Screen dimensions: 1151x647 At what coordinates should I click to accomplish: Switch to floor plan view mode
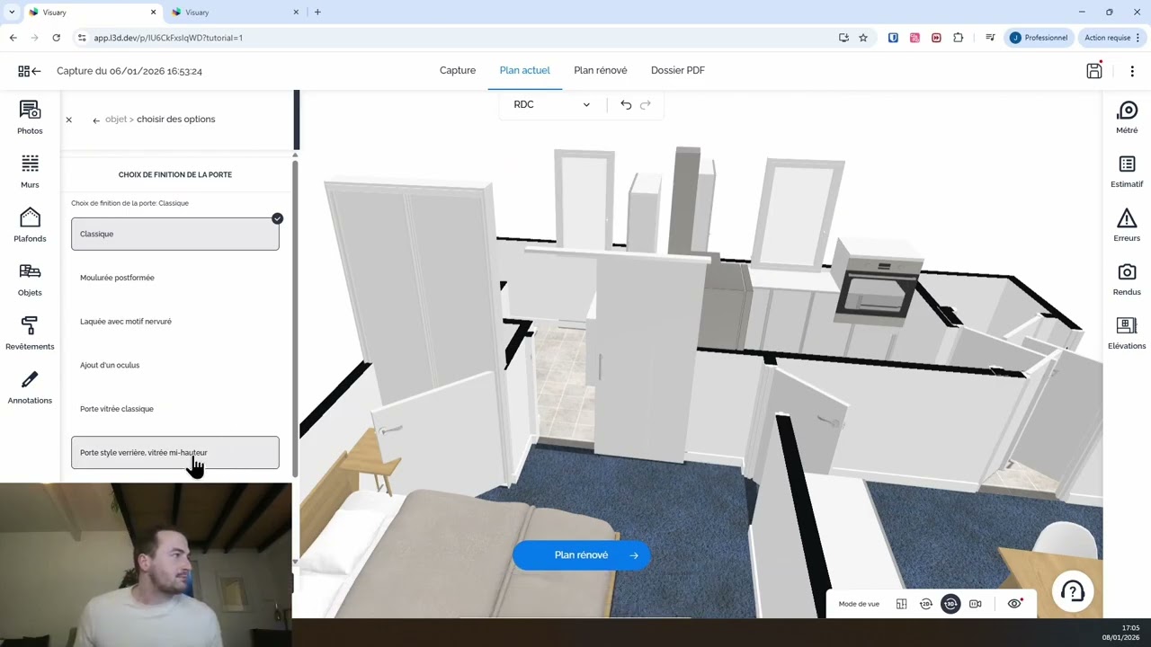(901, 604)
